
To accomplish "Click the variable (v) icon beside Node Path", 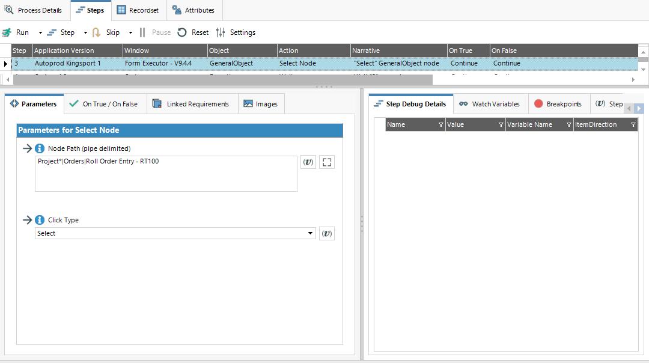I will tap(308, 161).
